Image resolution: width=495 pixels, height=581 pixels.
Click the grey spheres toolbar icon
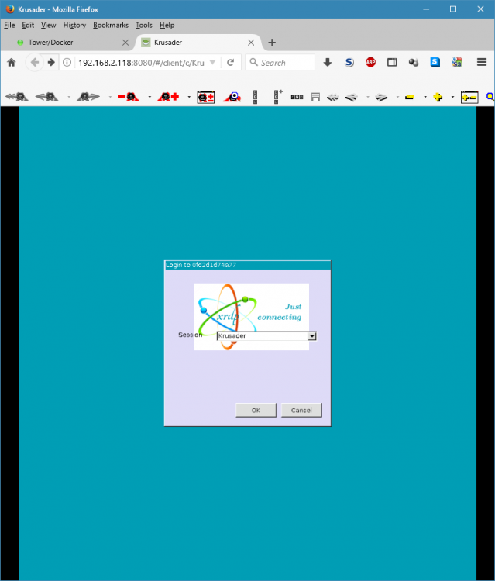[414, 62]
